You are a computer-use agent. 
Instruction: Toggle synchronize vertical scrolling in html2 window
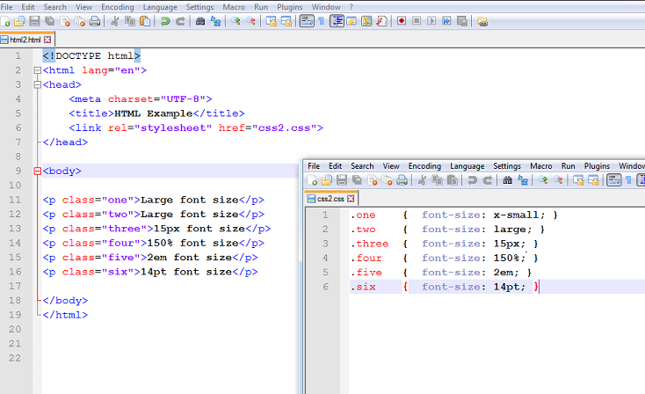[271, 21]
